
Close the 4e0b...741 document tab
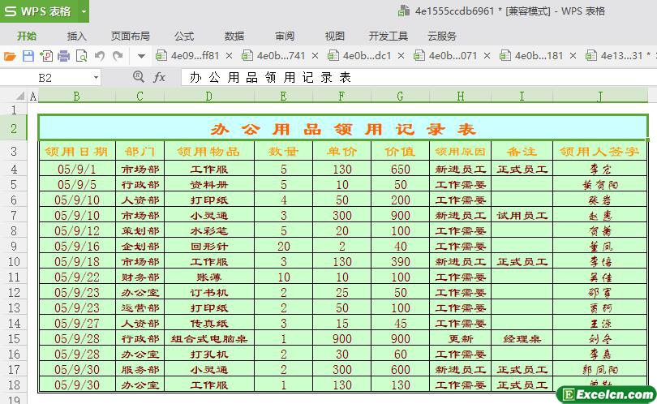click(315, 56)
